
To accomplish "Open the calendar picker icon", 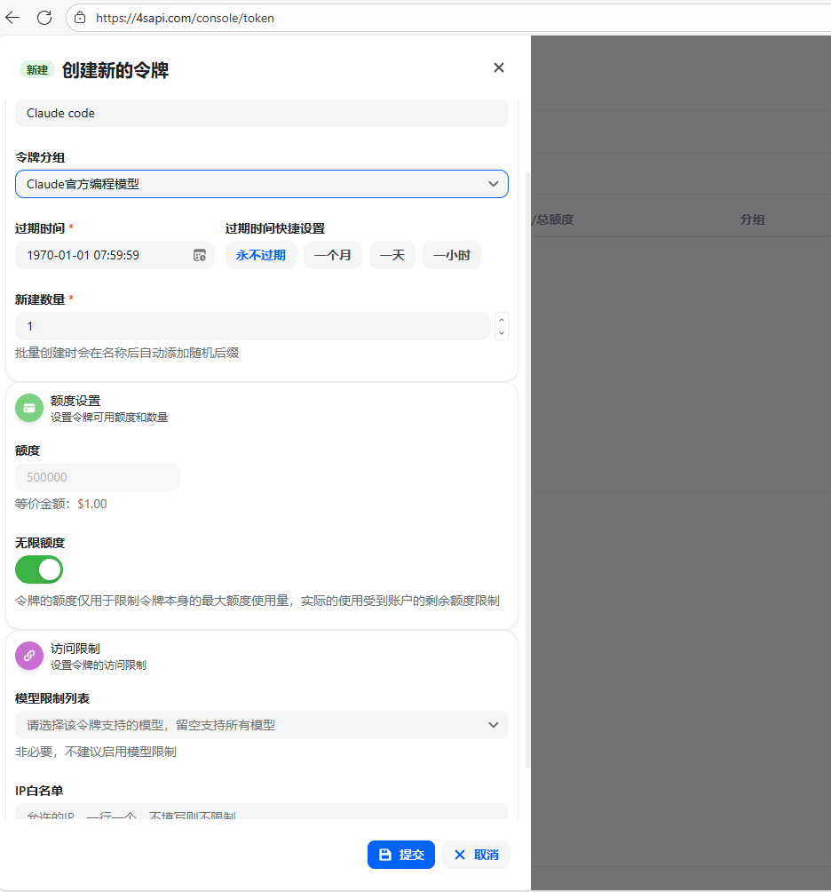I will pos(200,255).
